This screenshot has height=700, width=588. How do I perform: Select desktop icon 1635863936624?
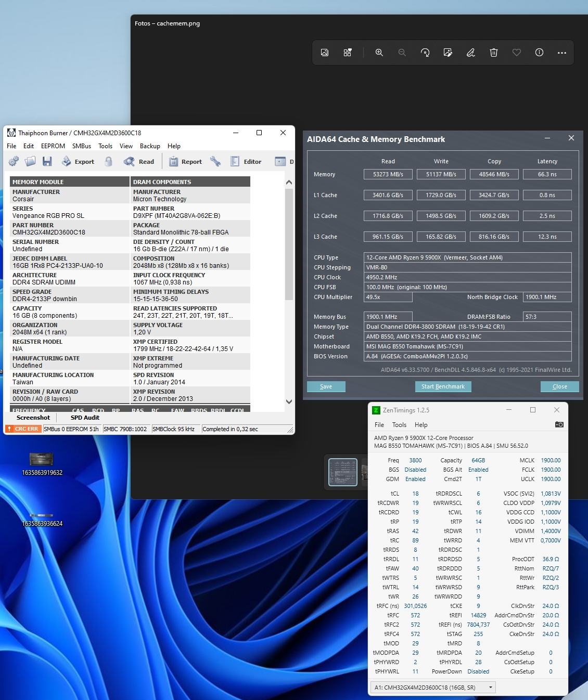tap(42, 519)
